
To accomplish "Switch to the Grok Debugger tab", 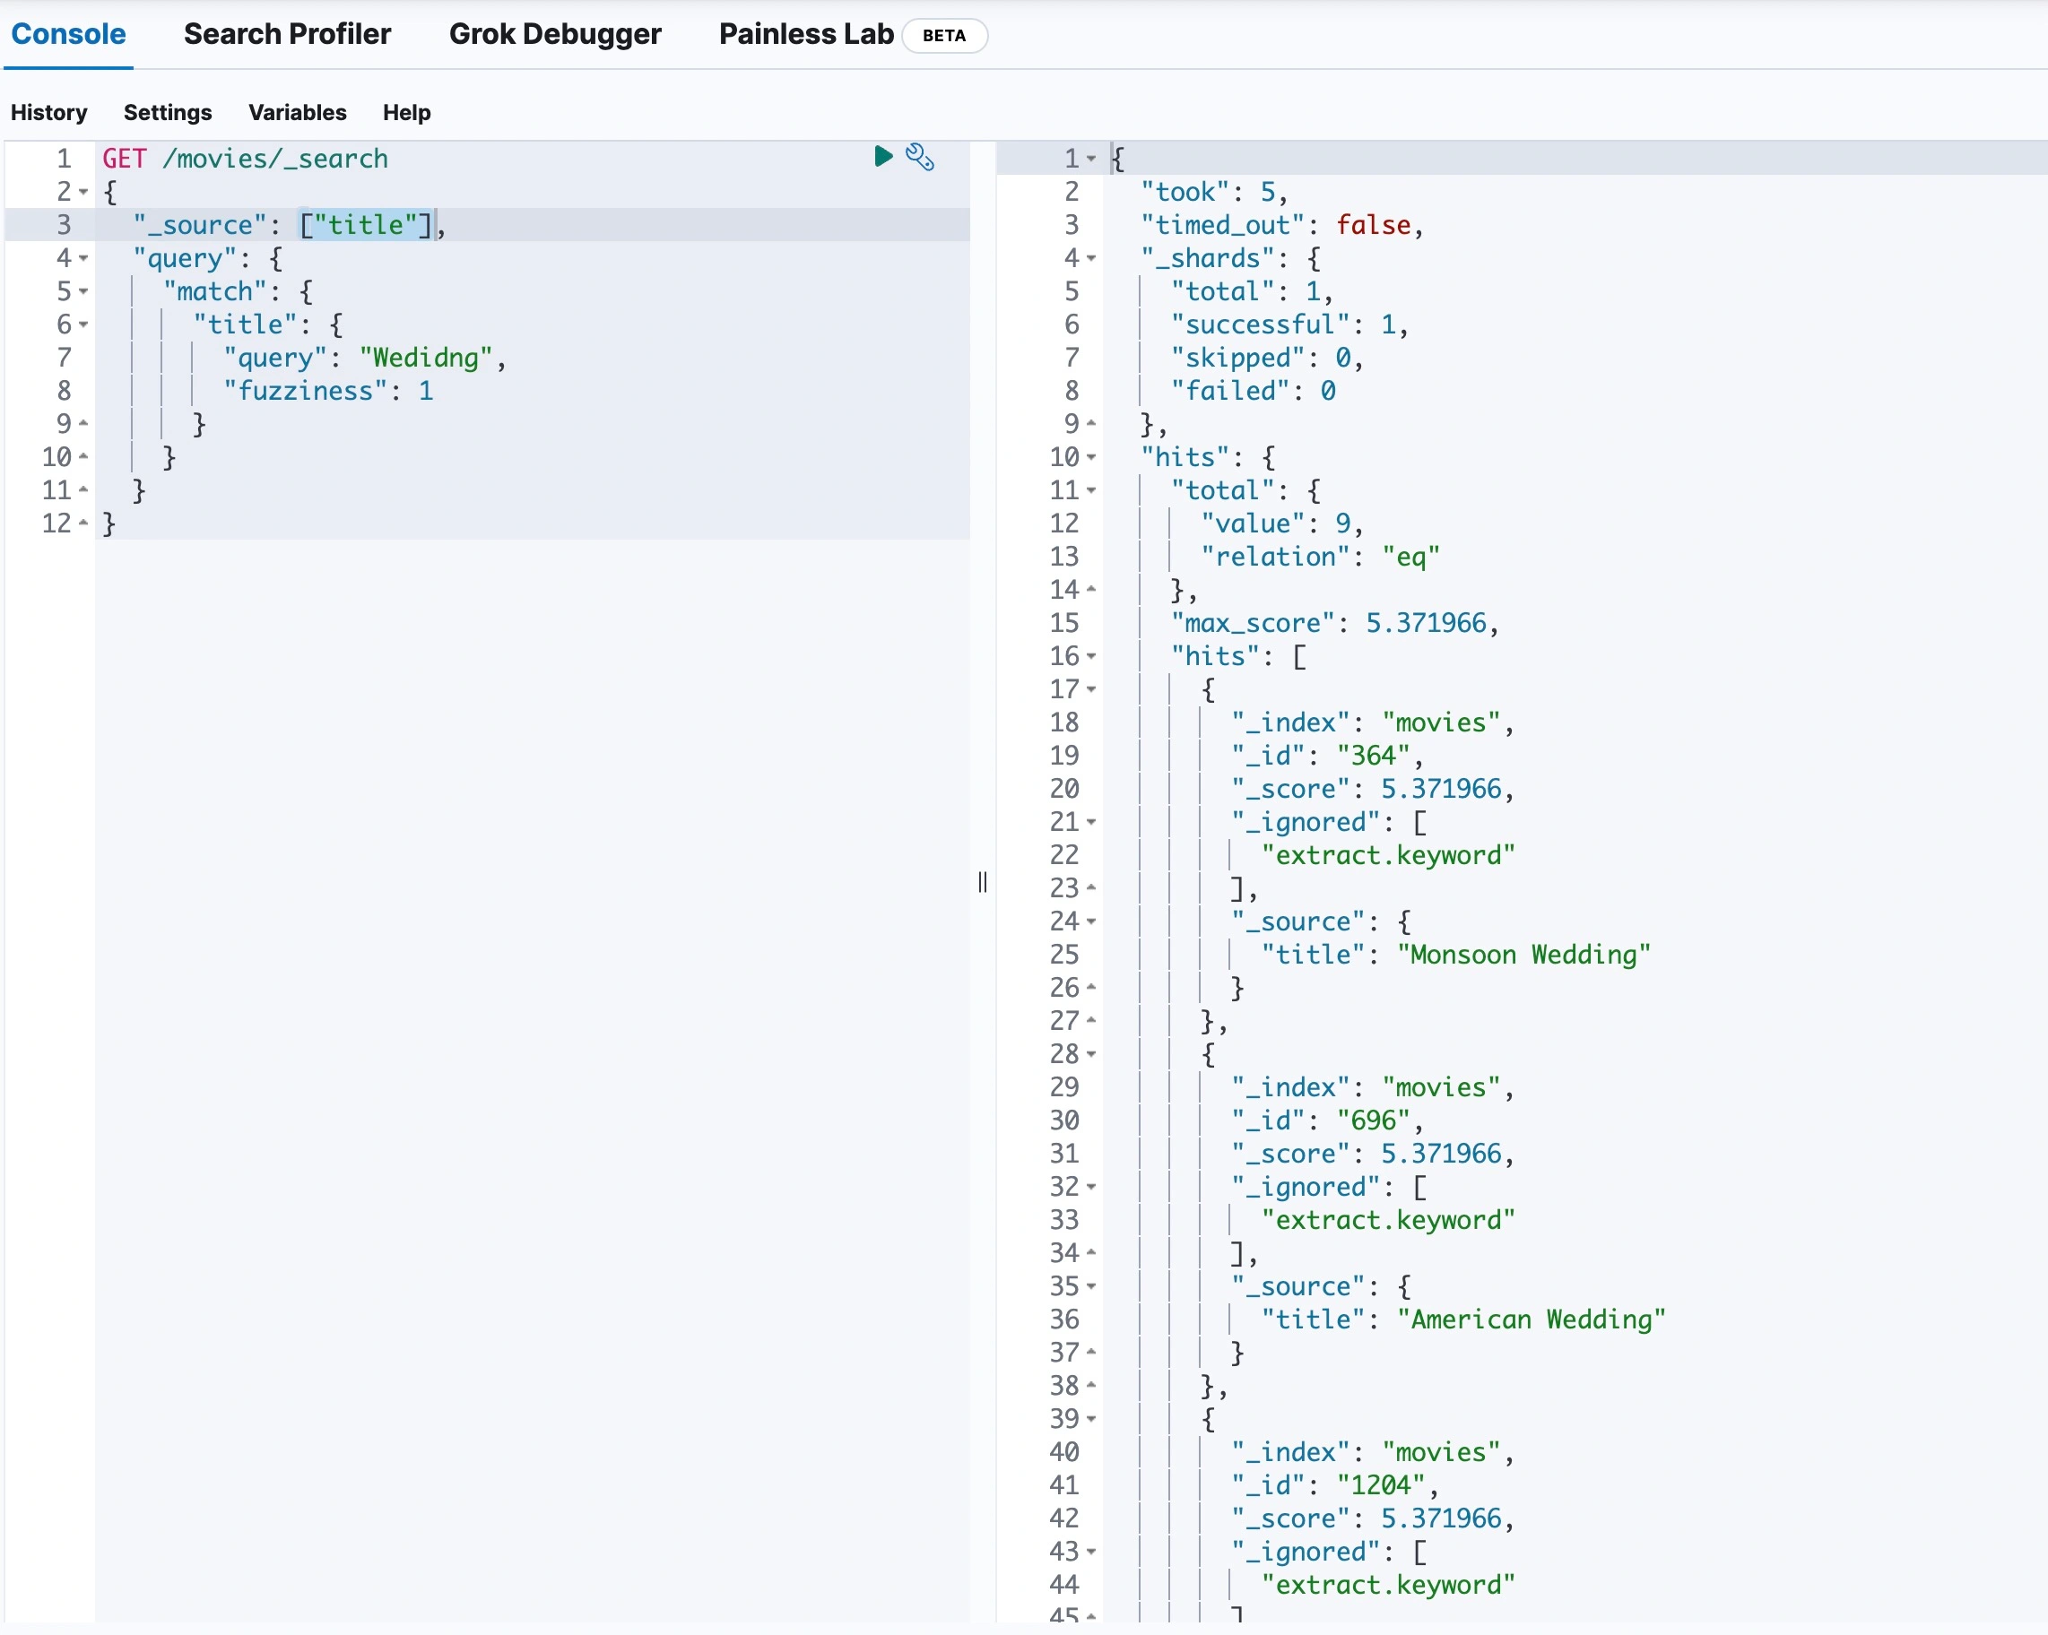I will pyautogui.click(x=555, y=34).
